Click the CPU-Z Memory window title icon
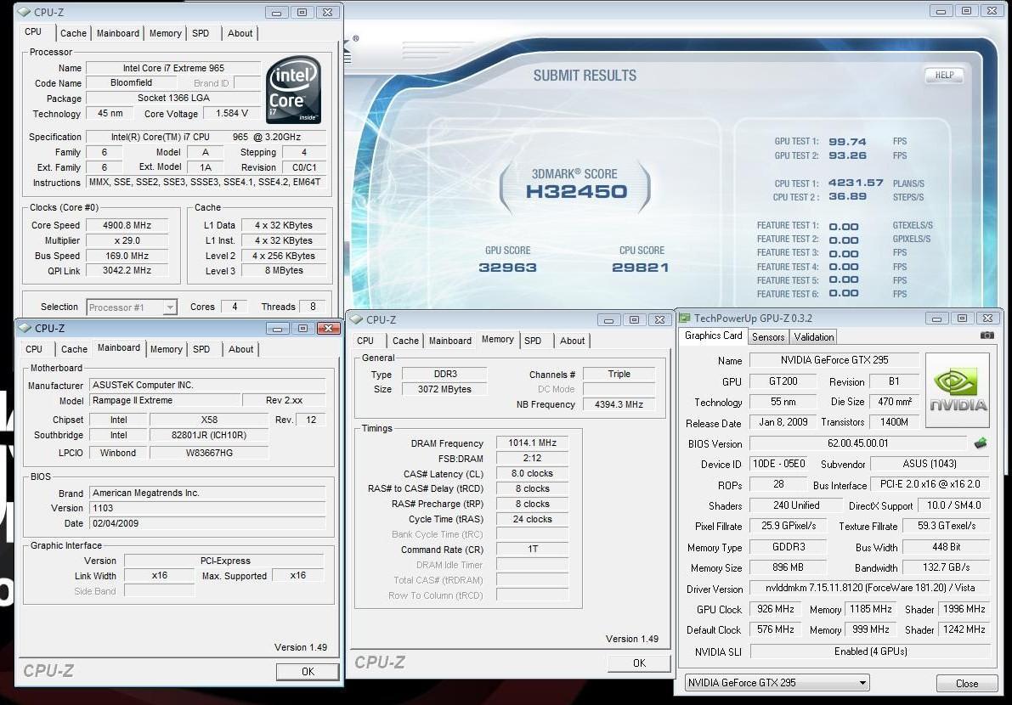 [356, 319]
